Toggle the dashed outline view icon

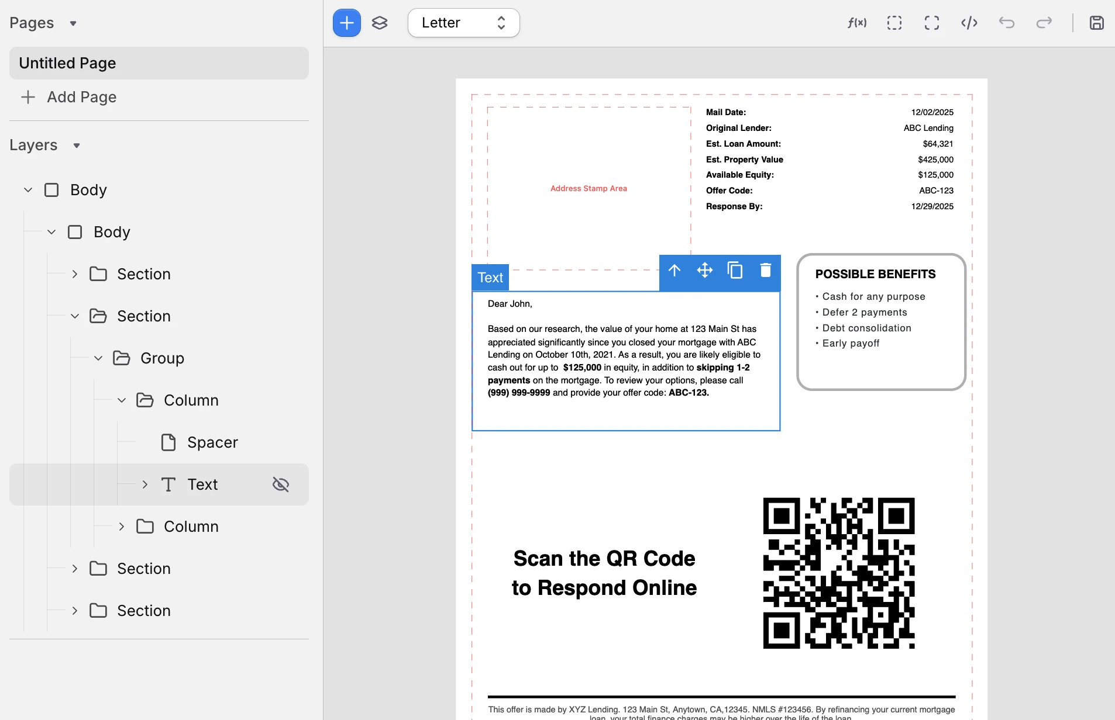click(894, 23)
